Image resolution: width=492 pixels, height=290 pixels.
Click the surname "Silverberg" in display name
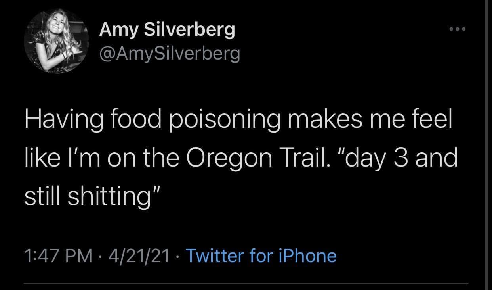[x=189, y=30]
